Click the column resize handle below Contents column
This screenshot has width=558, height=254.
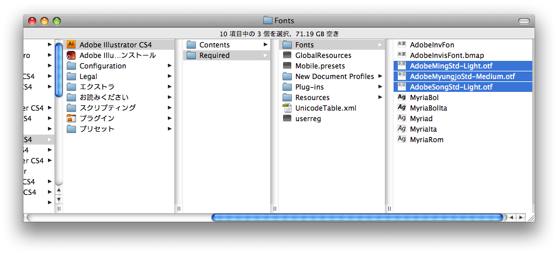click(275, 209)
